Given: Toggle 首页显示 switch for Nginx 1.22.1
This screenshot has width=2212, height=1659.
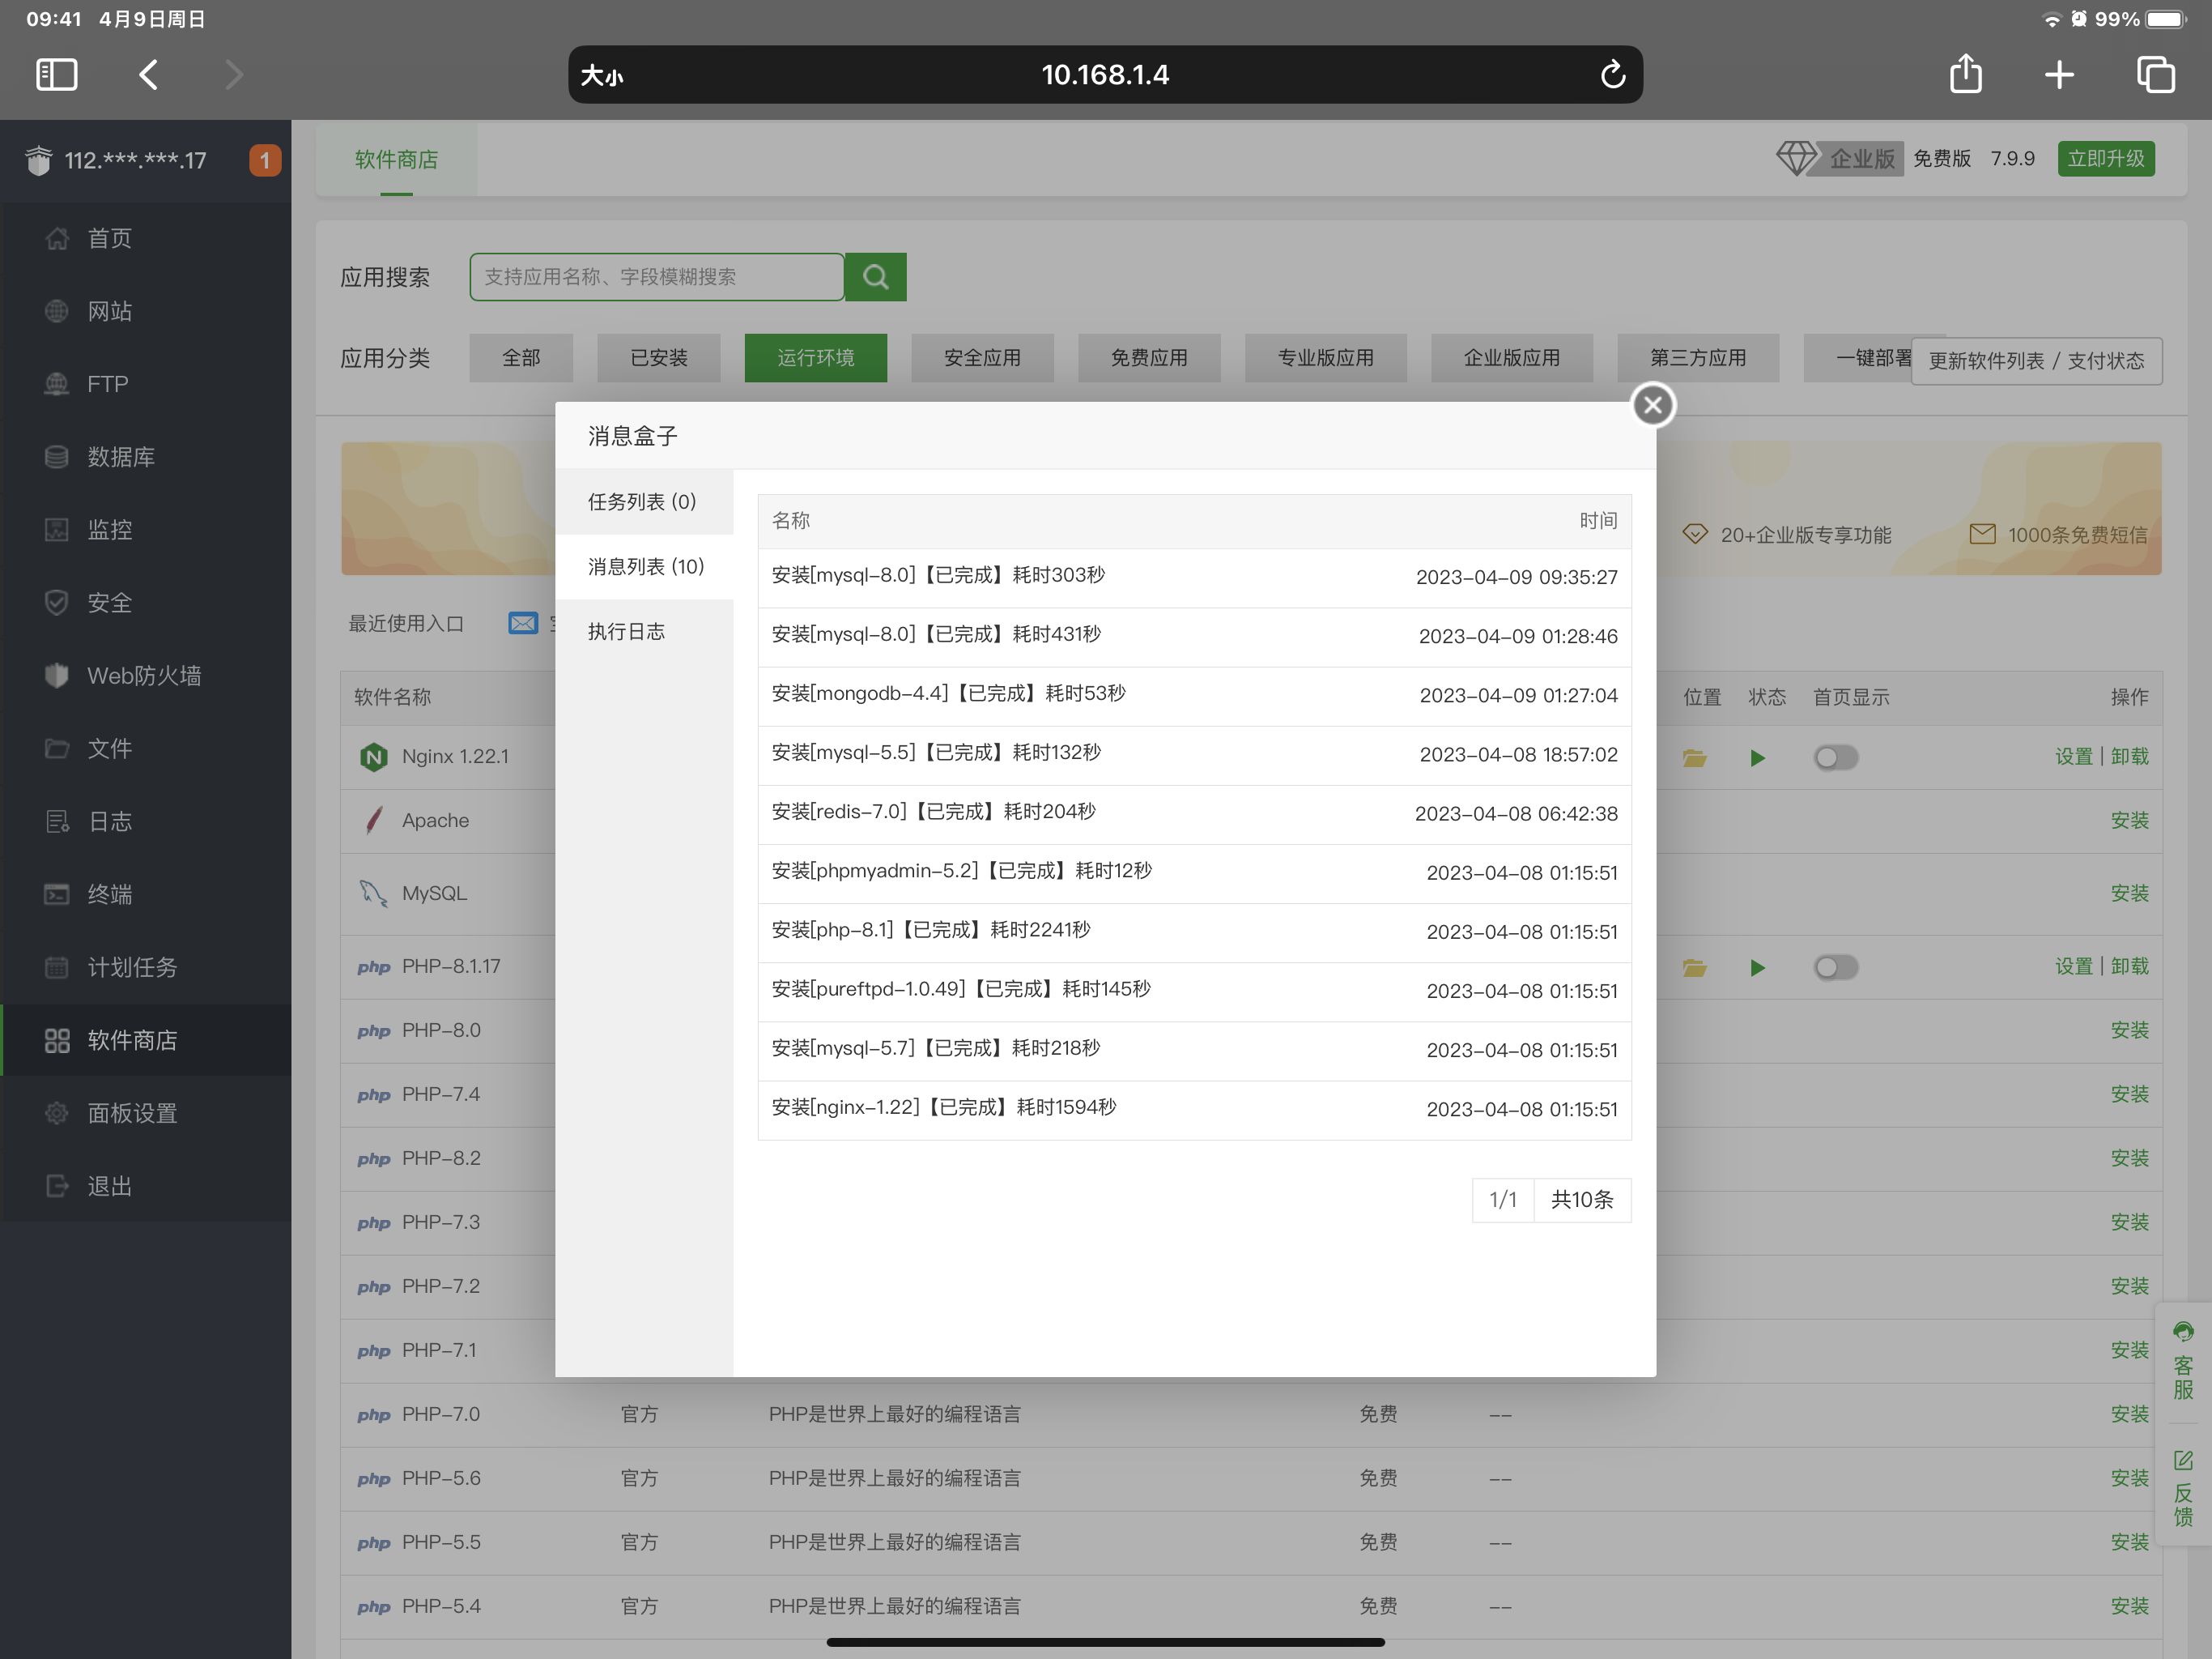Looking at the screenshot, I should tap(1836, 757).
